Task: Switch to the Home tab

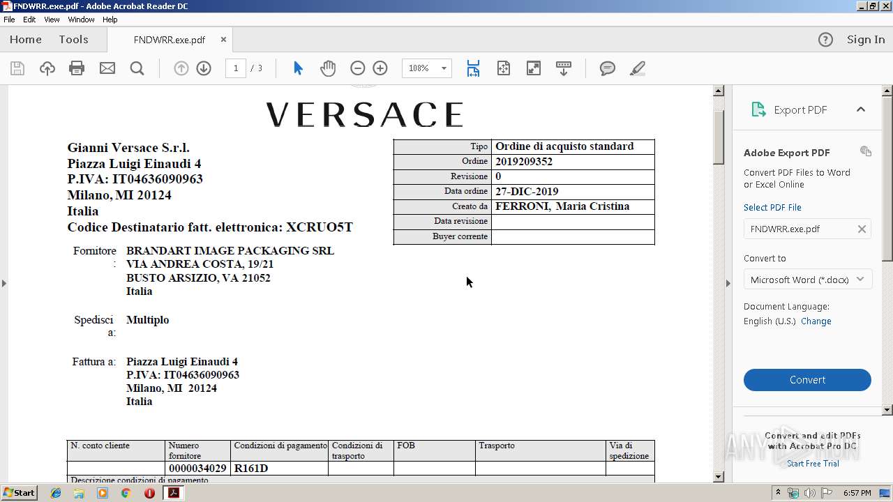Action: [x=26, y=40]
